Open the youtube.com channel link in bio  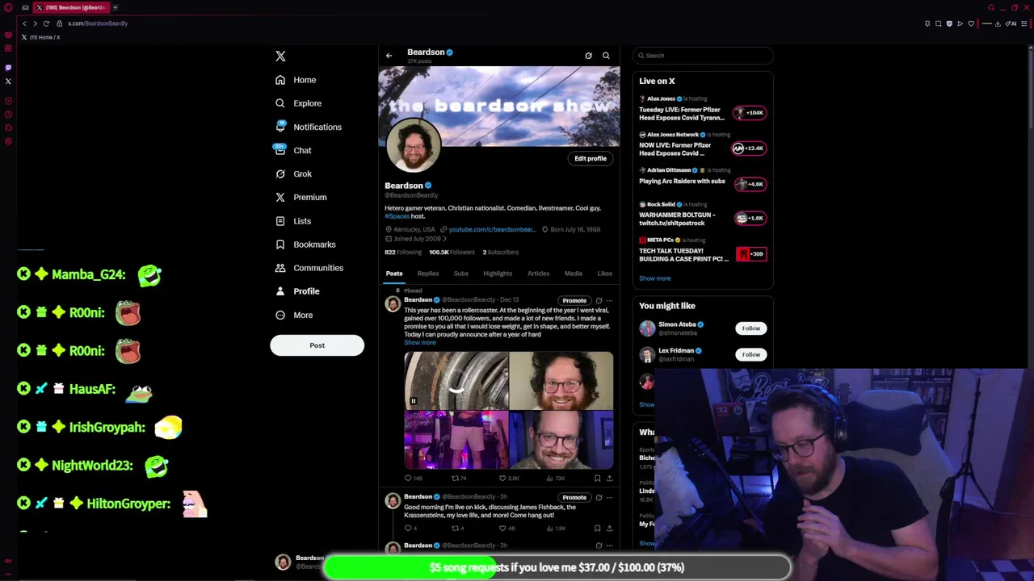click(491, 229)
